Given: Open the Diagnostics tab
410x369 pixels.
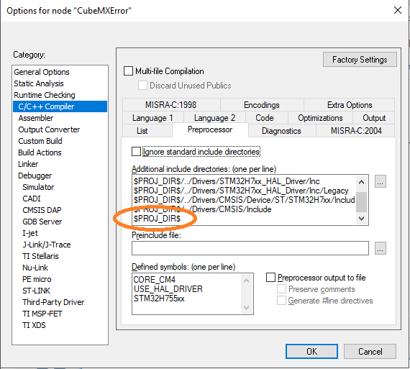Looking at the screenshot, I should click(x=282, y=131).
